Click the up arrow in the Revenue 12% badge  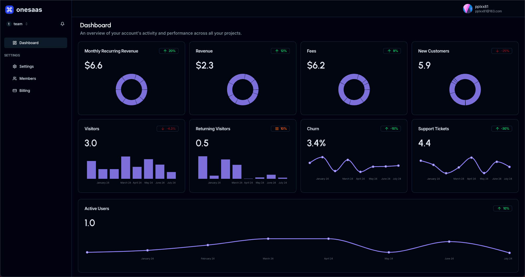click(x=277, y=51)
